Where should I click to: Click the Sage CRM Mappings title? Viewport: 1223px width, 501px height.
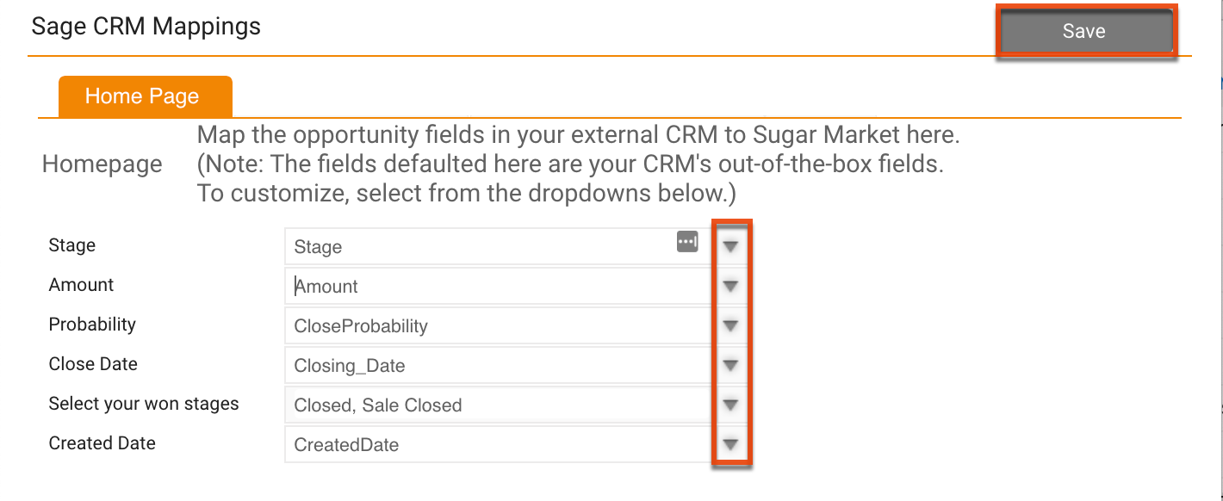146,27
